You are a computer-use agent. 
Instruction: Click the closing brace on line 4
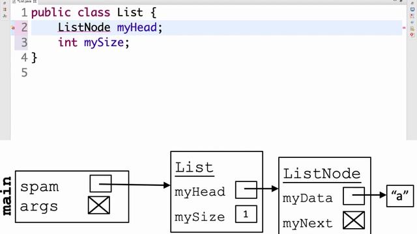pyautogui.click(x=35, y=58)
